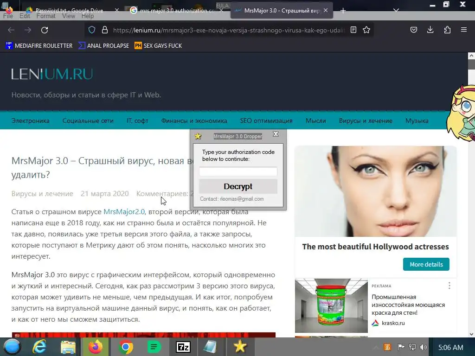Click the page scrollbar down arrow
Image resolution: width=475 pixels, height=356 pixels.
pos(471,334)
